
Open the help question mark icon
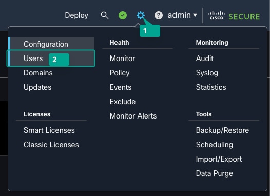tap(159, 15)
